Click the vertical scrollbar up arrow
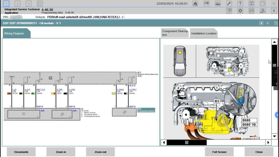The height and width of the screenshot is (157, 279). 274,42
